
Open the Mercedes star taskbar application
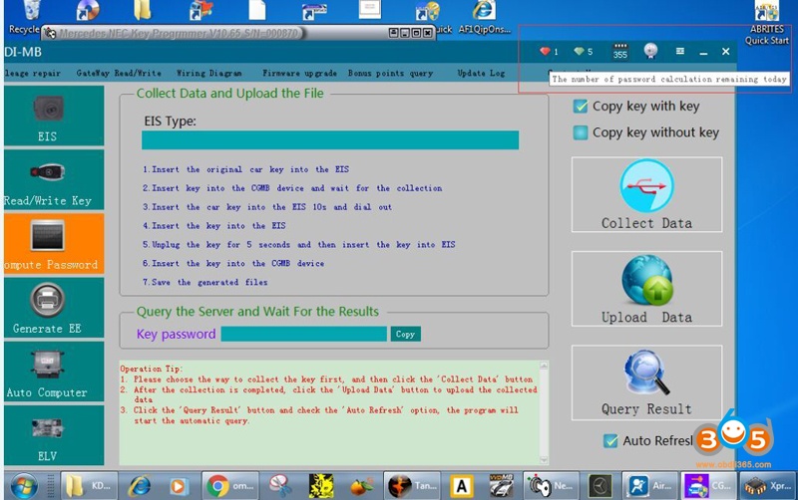[600, 486]
